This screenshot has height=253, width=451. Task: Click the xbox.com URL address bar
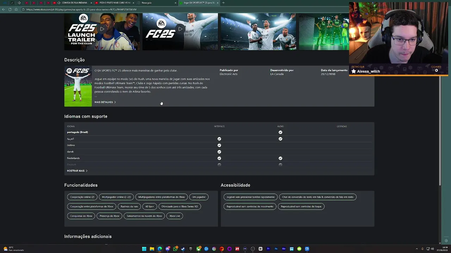81,9
